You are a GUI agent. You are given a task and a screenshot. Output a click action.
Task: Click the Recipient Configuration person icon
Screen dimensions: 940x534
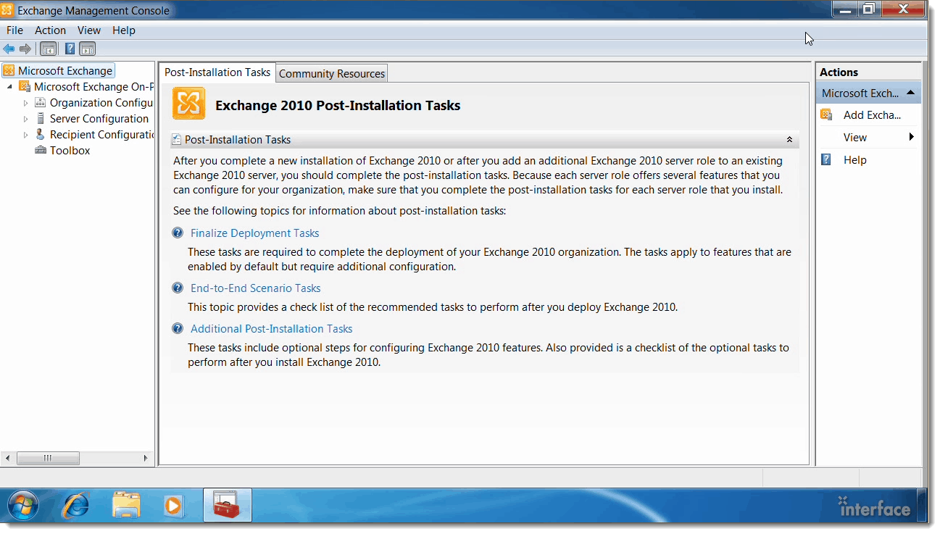(41, 134)
